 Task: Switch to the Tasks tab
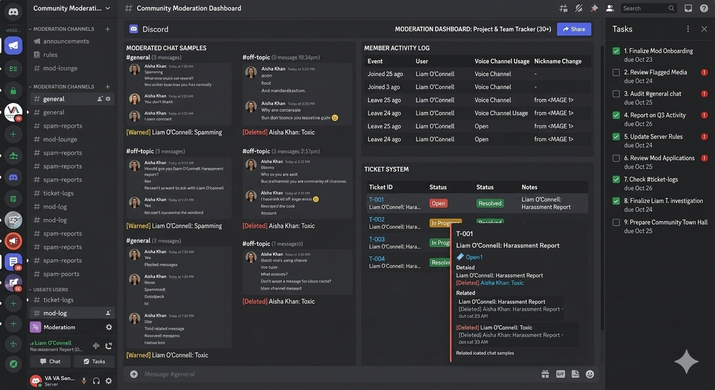point(94,362)
